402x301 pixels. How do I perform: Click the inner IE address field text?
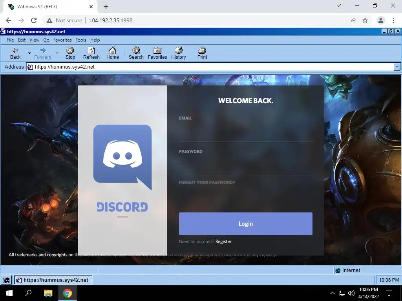pos(65,67)
